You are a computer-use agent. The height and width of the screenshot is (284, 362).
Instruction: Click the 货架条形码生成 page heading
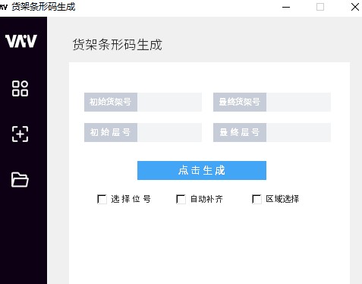pyautogui.click(x=118, y=45)
